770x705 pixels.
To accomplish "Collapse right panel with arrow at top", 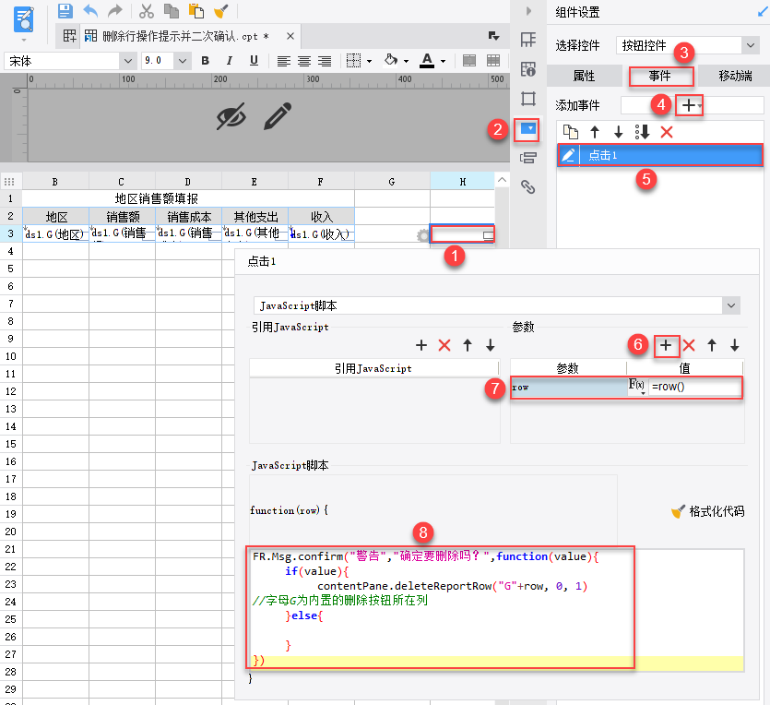I will pos(528,11).
